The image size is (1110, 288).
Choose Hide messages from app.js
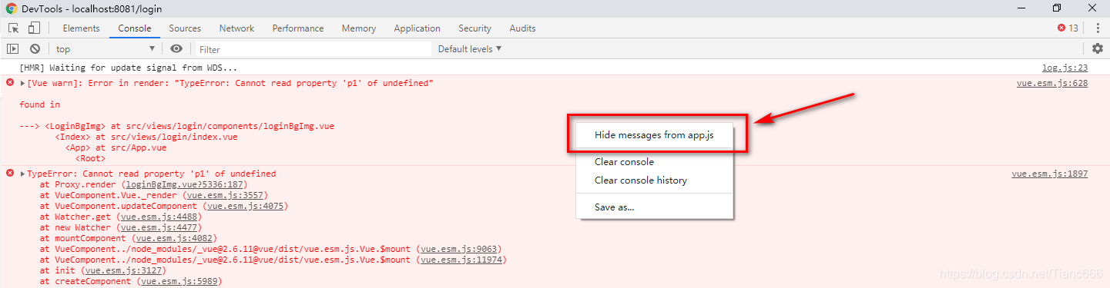click(x=654, y=134)
